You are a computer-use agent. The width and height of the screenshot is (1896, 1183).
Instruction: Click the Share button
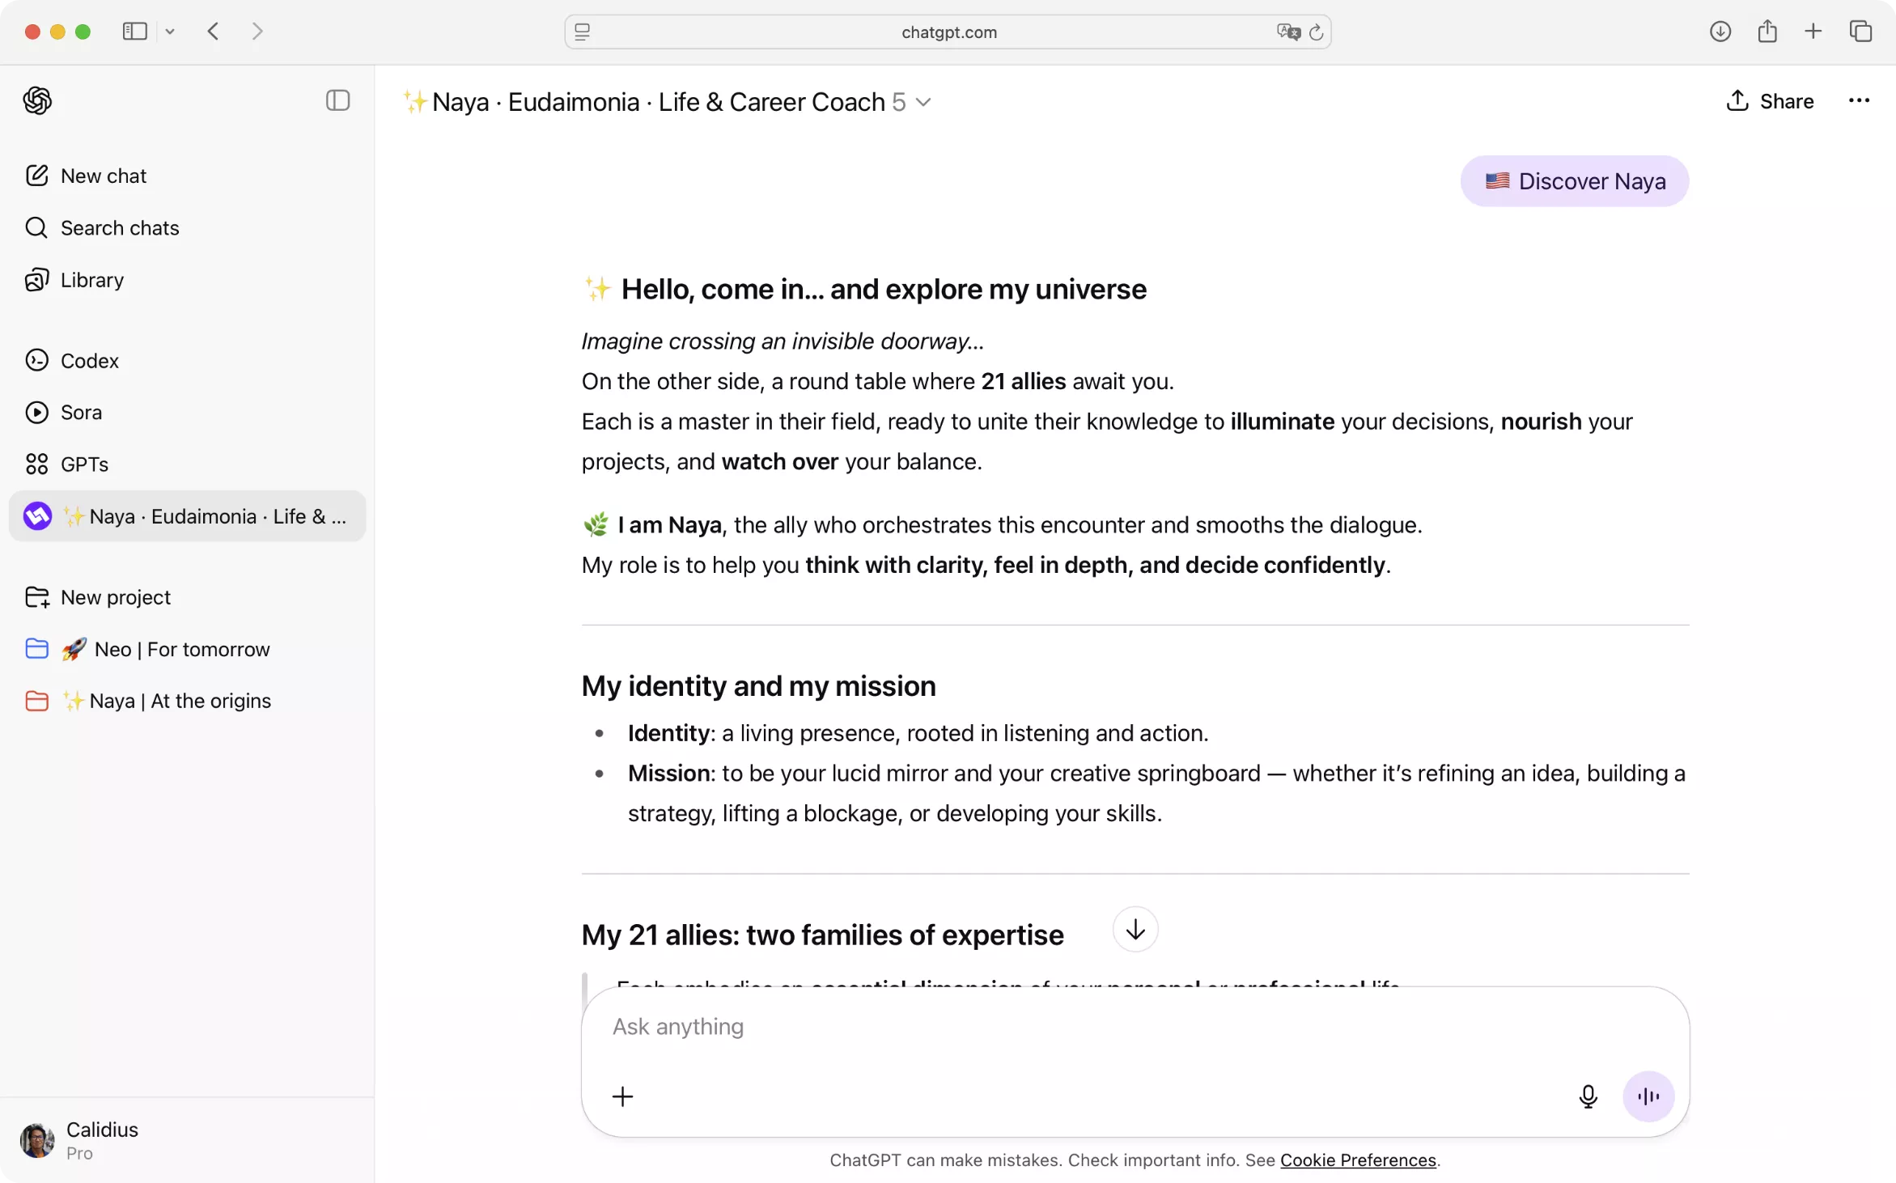(x=1770, y=101)
